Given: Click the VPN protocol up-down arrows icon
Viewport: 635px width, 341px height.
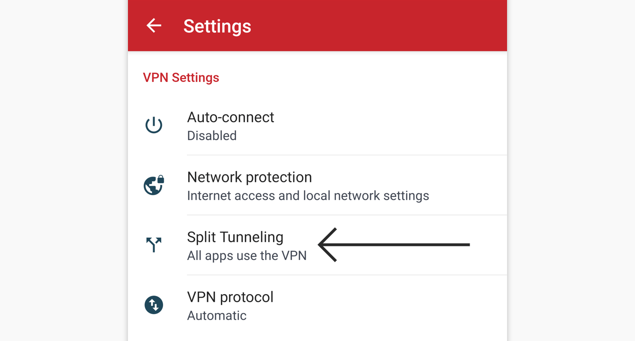Looking at the screenshot, I should 154,305.
